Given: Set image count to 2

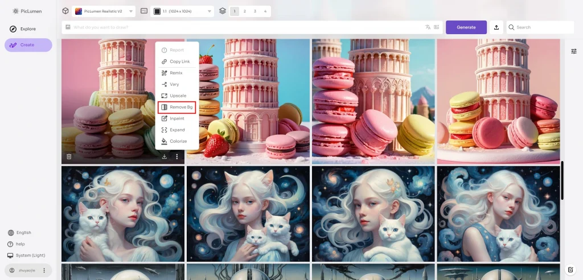Looking at the screenshot, I should [x=245, y=11].
